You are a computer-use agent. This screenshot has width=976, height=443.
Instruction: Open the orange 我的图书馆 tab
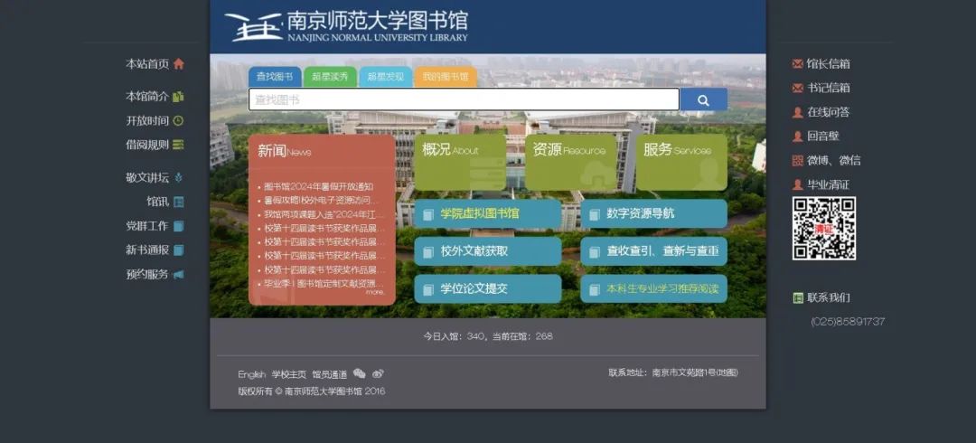click(446, 77)
